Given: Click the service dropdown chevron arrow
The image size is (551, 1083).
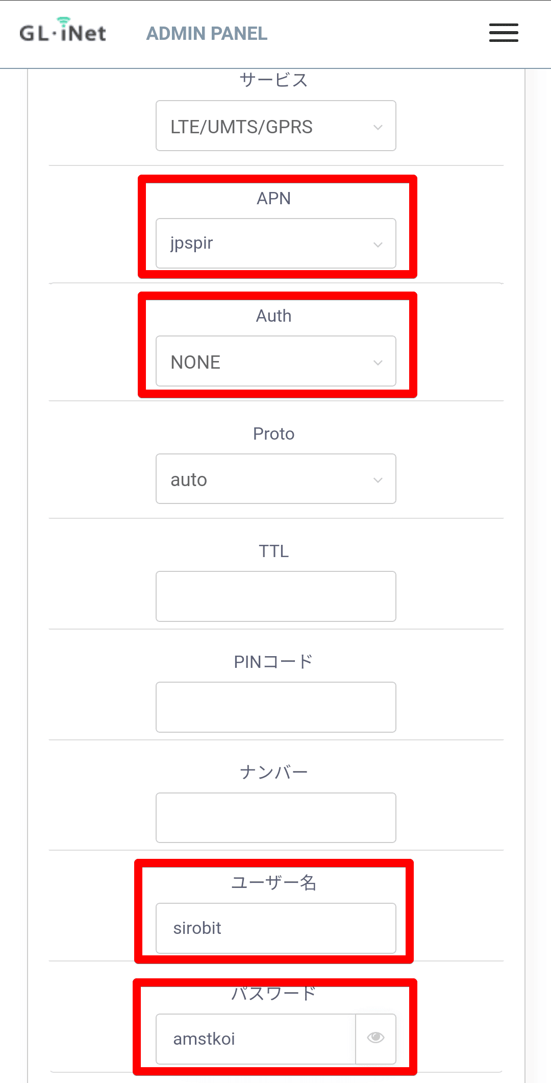Looking at the screenshot, I should pyautogui.click(x=378, y=127).
